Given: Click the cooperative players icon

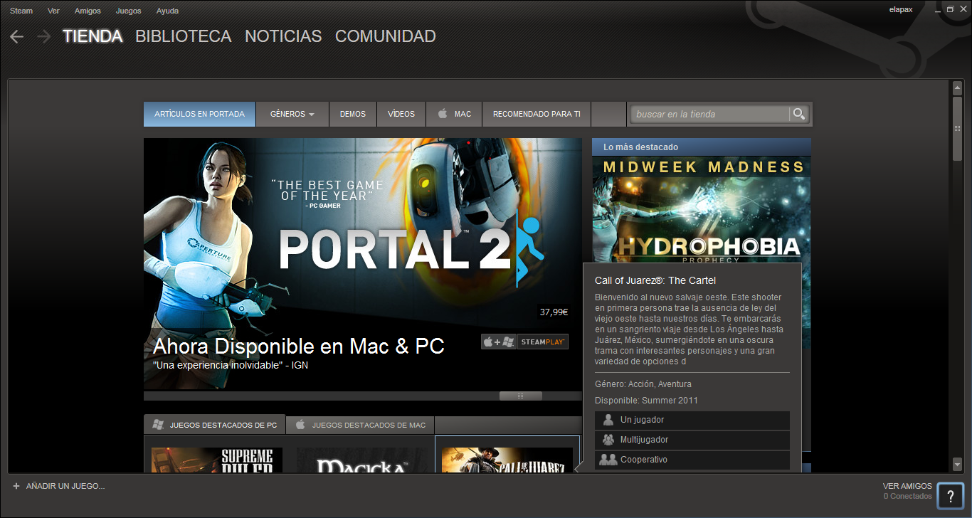Looking at the screenshot, I should [608, 460].
